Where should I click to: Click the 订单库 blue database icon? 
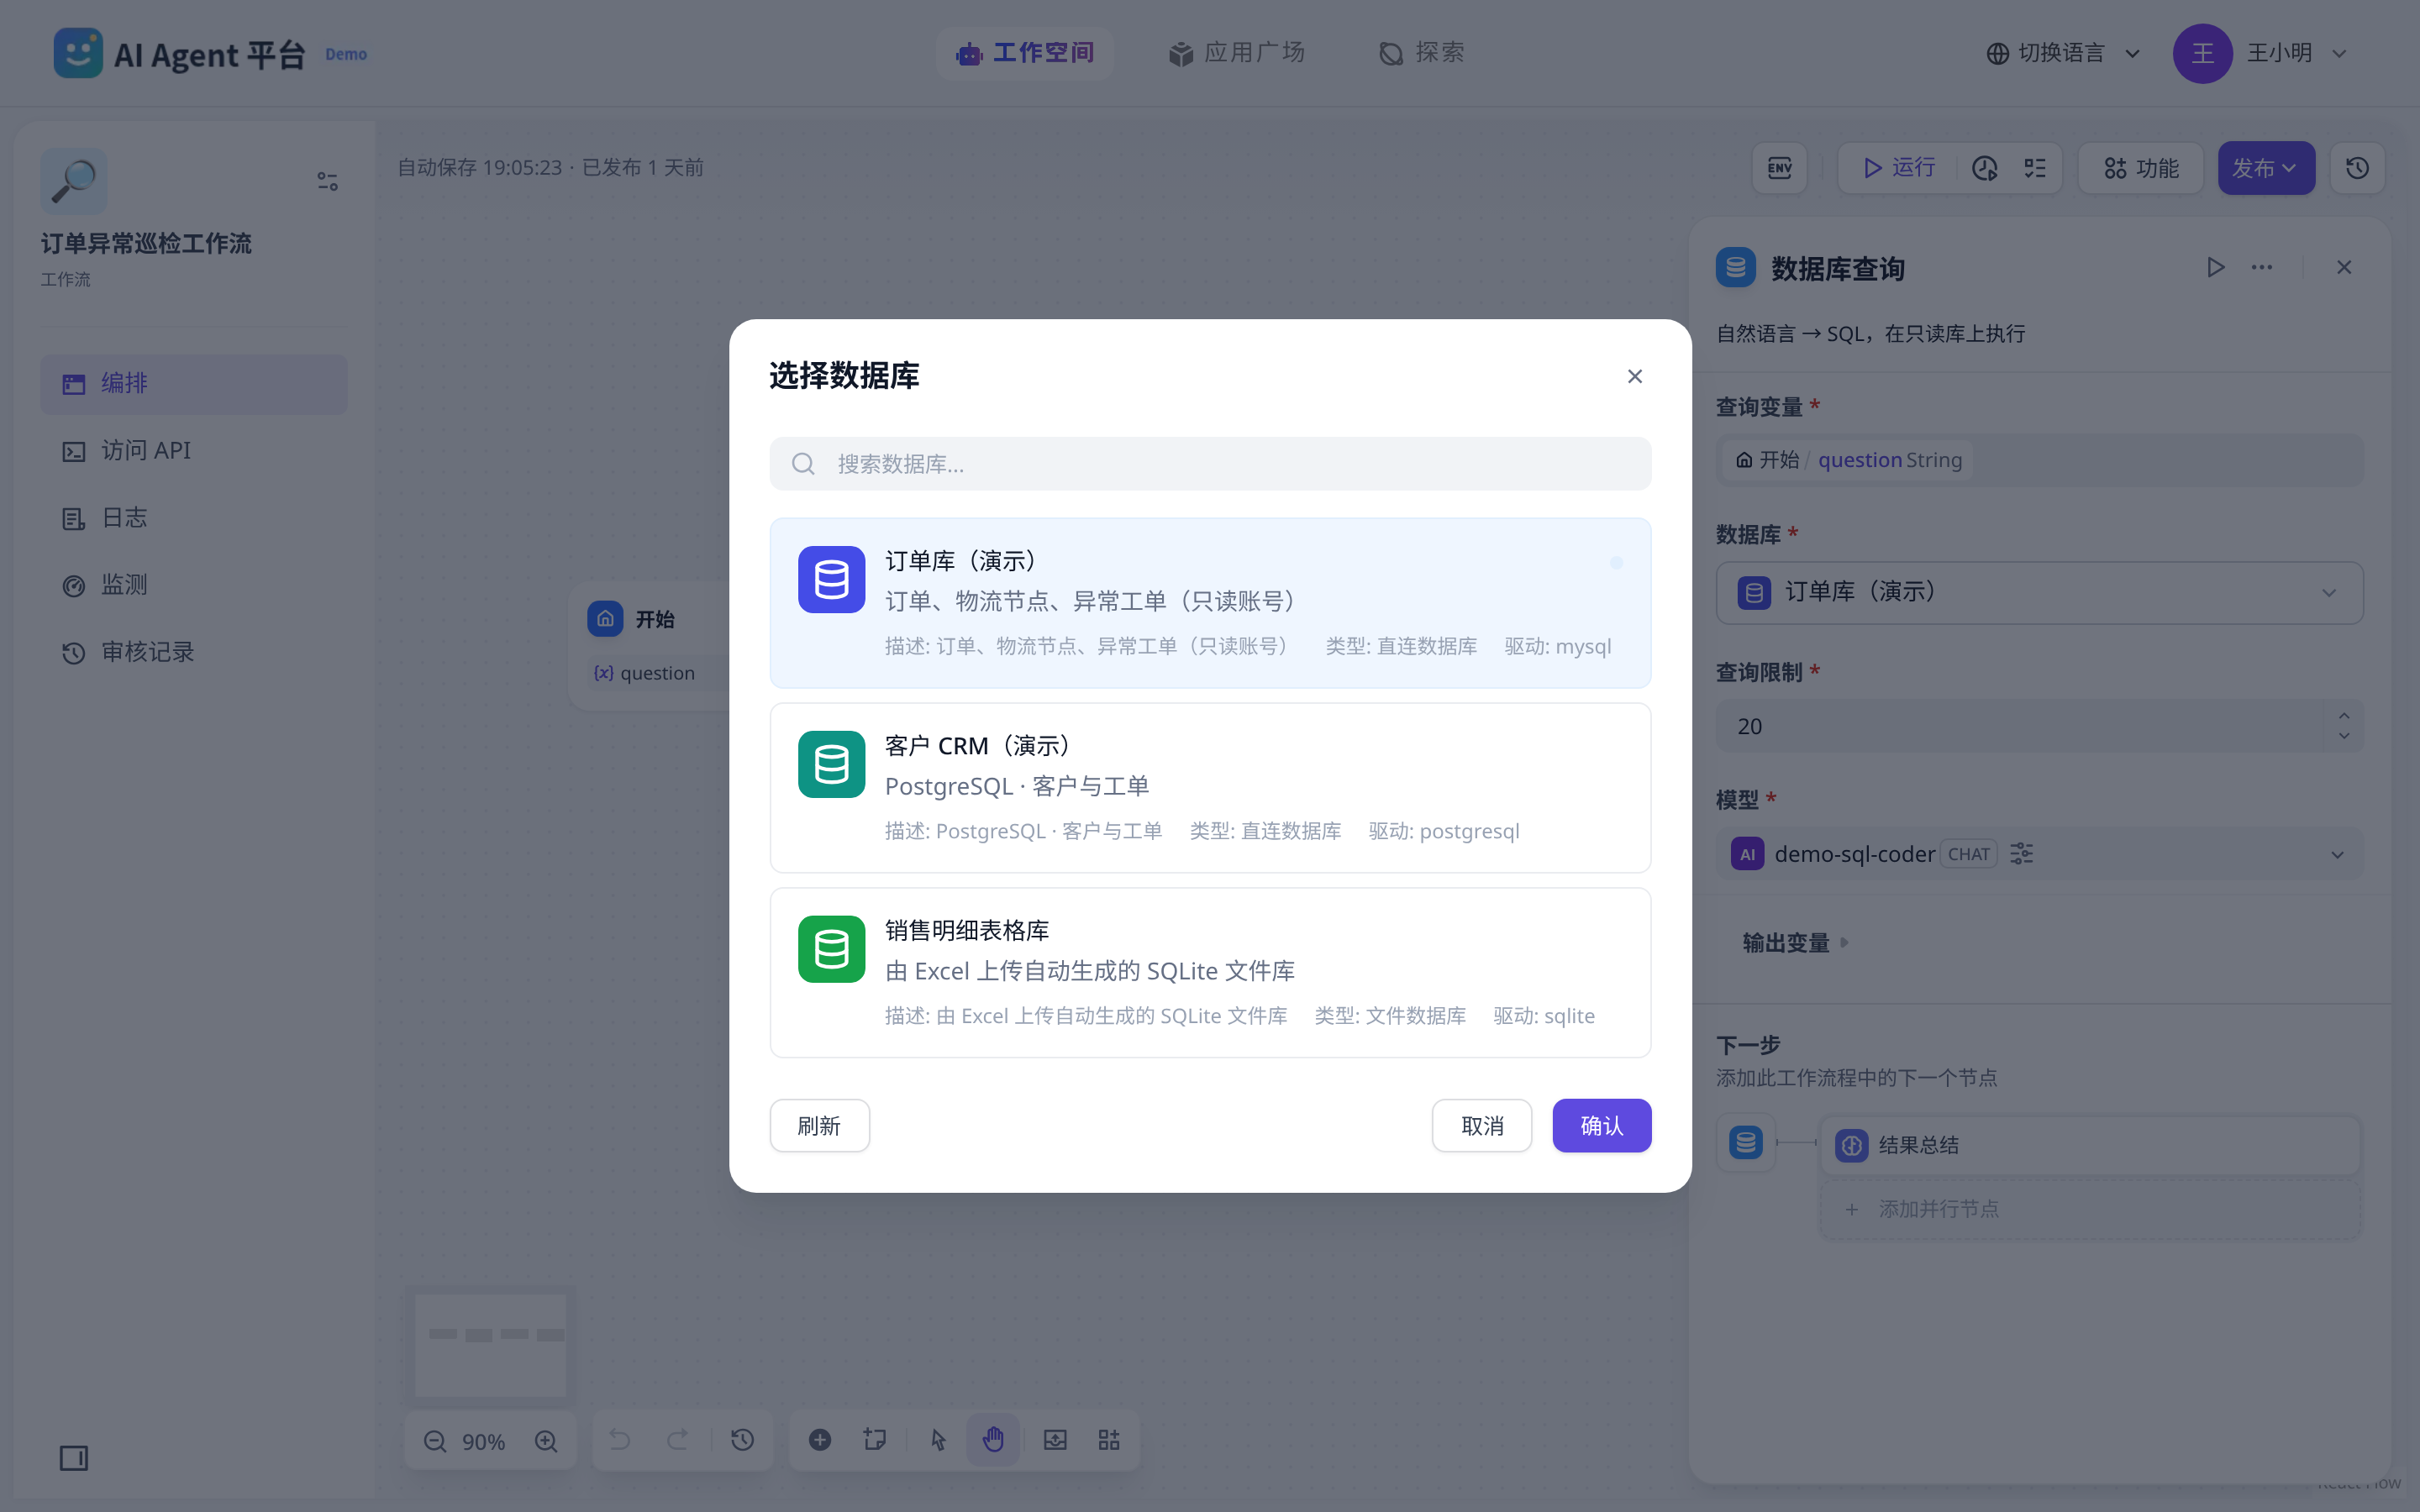(831, 579)
